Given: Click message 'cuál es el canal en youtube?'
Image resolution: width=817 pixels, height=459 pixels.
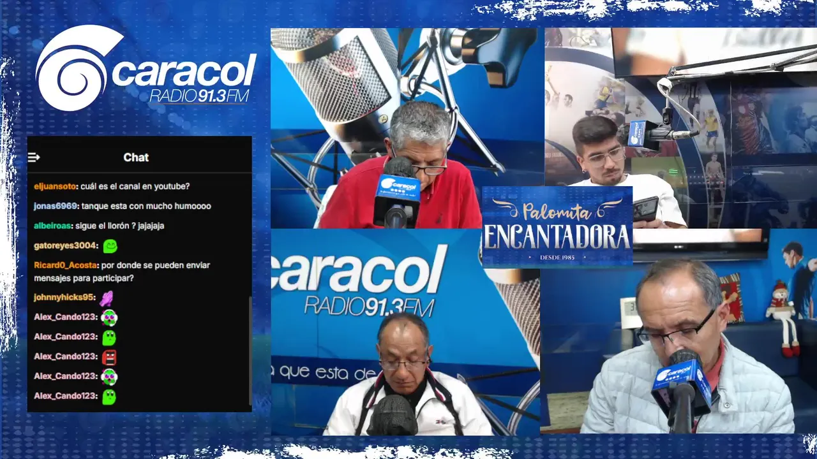Looking at the screenshot, I should pyautogui.click(x=135, y=187).
